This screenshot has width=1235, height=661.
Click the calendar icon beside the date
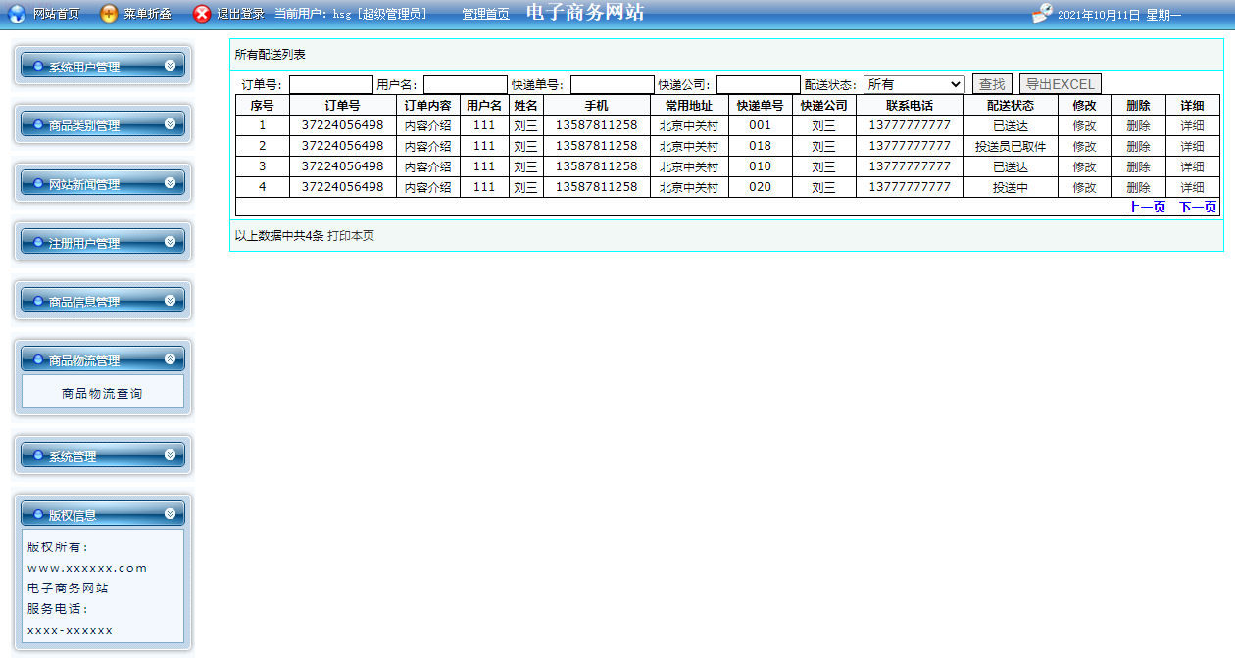[1043, 14]
